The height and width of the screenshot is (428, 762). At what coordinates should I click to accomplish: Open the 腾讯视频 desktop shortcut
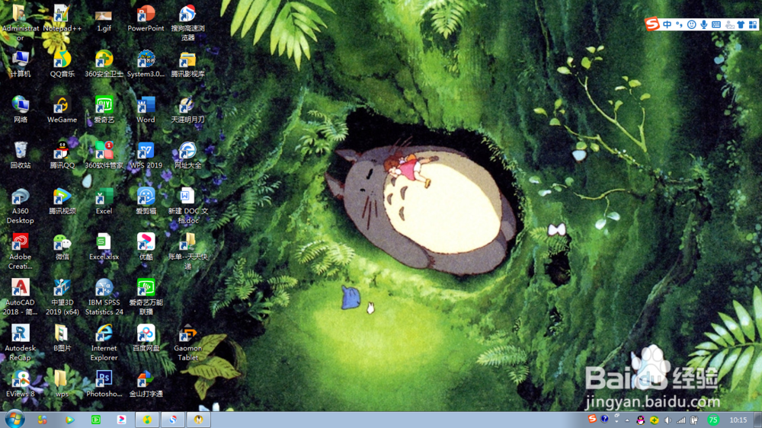coord(62,201)
